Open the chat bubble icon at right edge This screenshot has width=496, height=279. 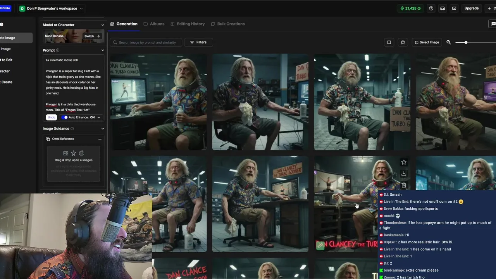click(x=493, y=24)
